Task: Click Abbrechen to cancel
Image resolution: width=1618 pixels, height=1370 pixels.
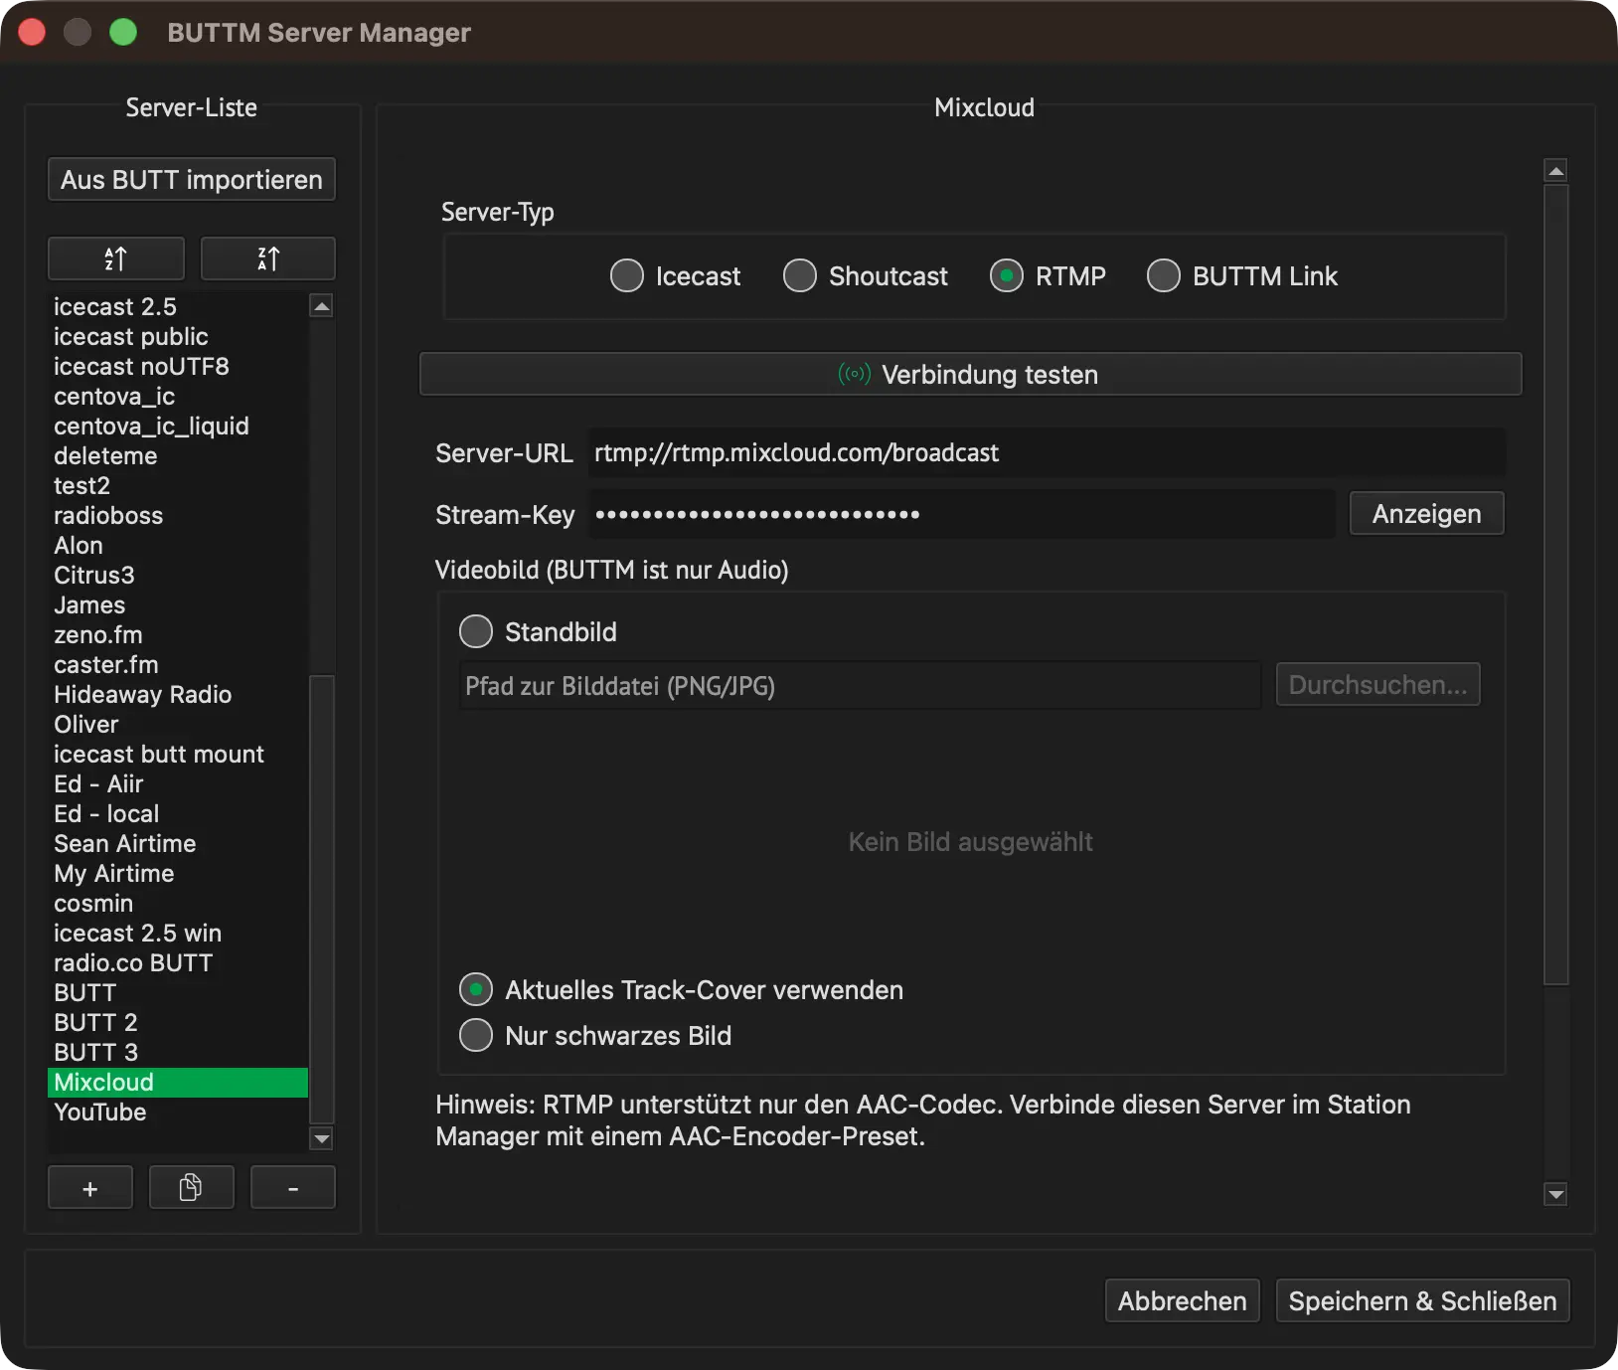Action: (1183, 1300)
